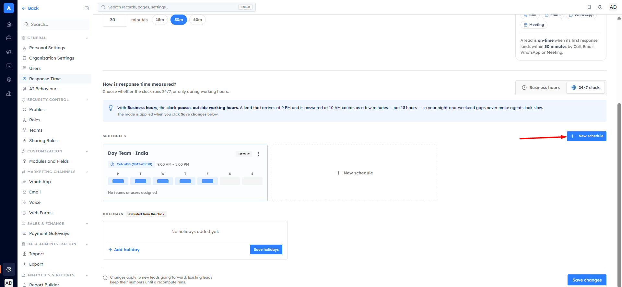
Task: Open the briefcase icon in left rail
Action: pos(9,38)
